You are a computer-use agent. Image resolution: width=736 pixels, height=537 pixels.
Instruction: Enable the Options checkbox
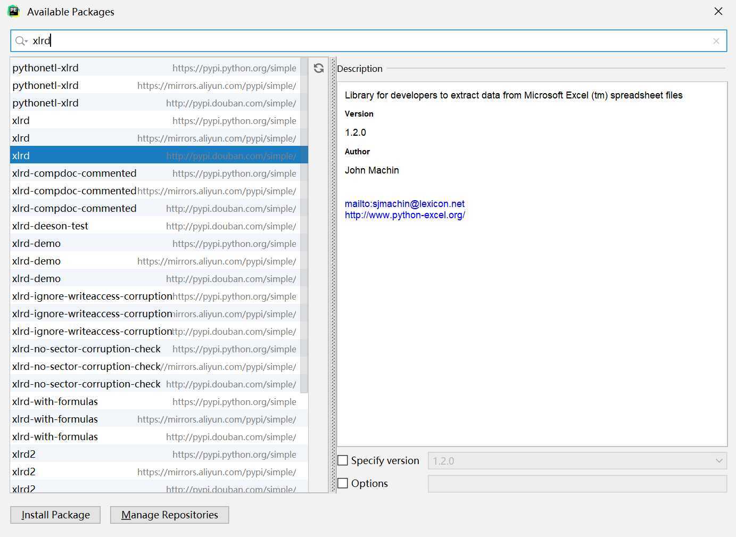tap(343, 483)
